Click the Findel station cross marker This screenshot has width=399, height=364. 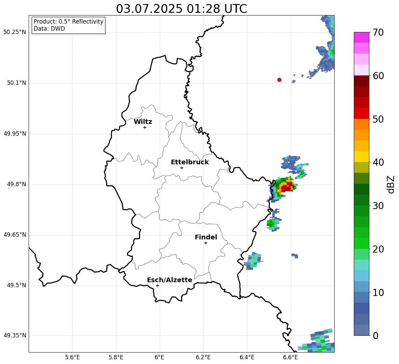point(206,243)
